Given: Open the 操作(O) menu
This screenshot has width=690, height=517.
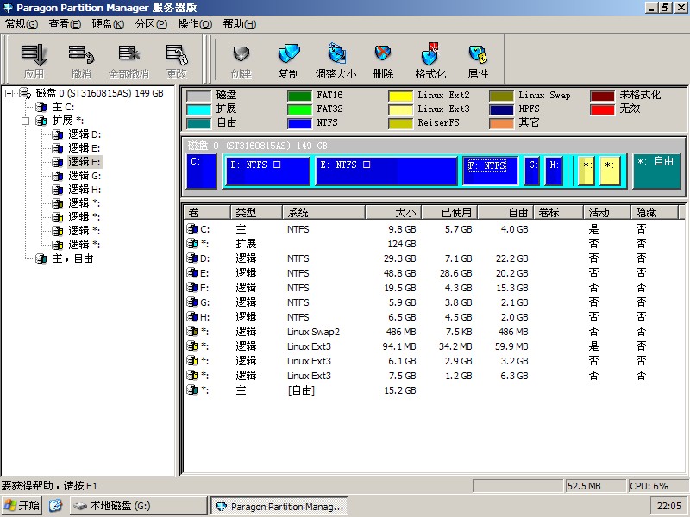Looking at the screenshot, I should pyautogui.click(x=195, y=24).
